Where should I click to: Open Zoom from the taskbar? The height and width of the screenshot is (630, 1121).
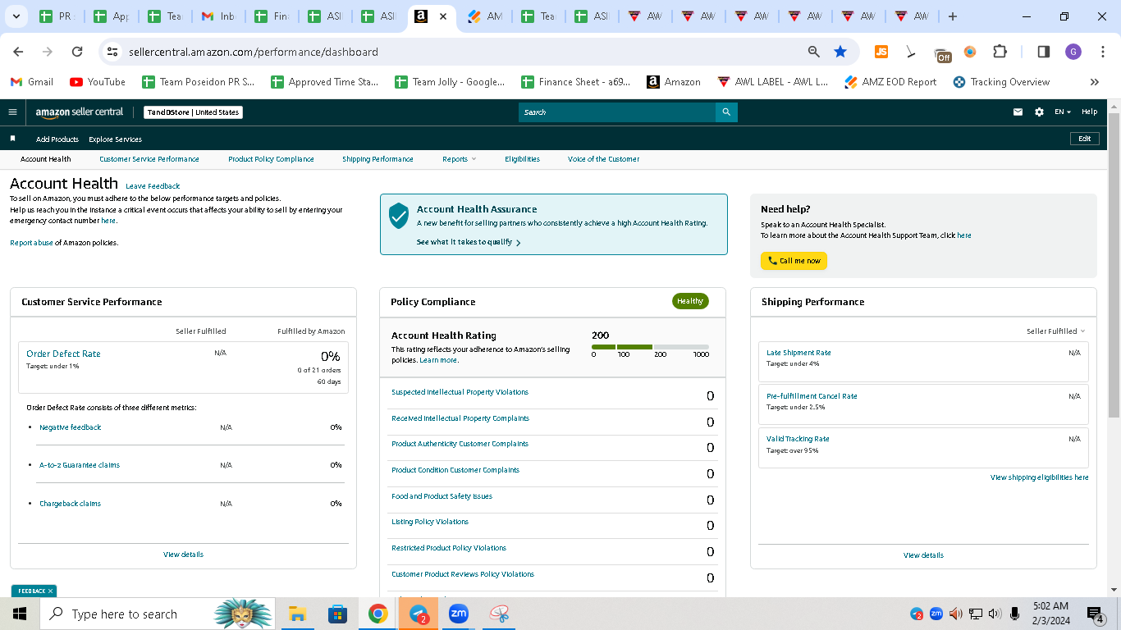click(458, 614)
